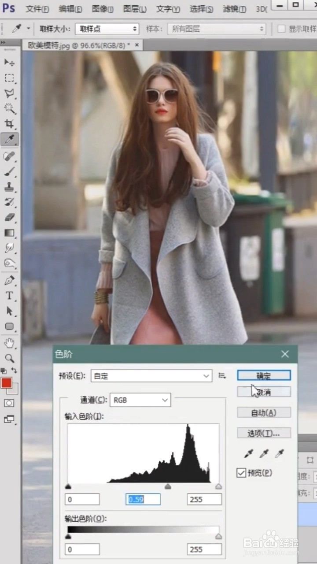Open the 通道 RGB channel dropdown
This screenshot has width=317, height=564.
point(140,400)
